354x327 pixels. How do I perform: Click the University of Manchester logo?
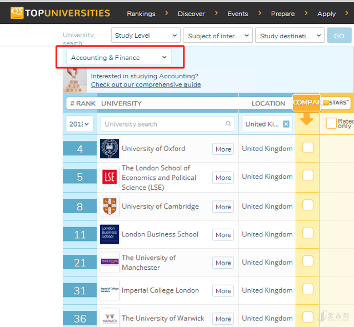click(109, 262)
